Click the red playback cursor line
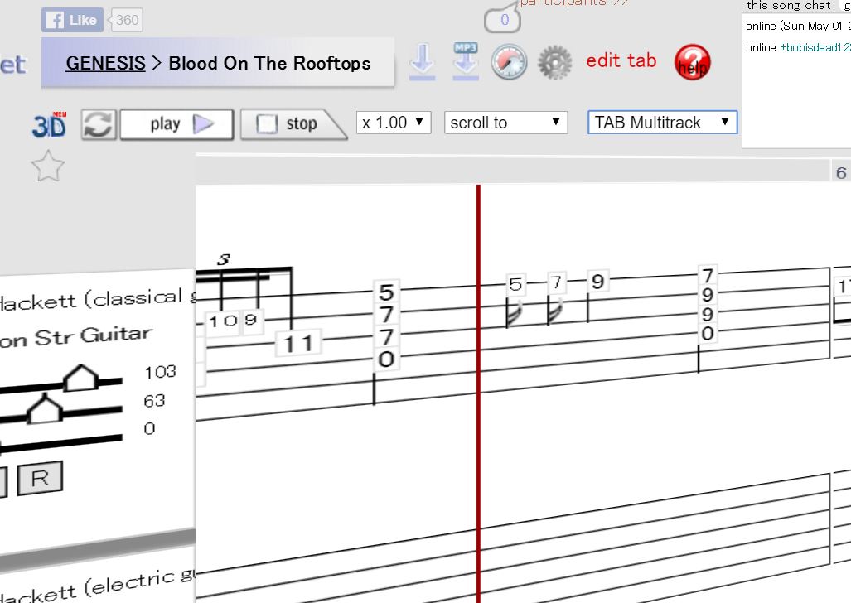Image resolution: width=851 pixels, height=603 pixels. click(x=478, y=393)
